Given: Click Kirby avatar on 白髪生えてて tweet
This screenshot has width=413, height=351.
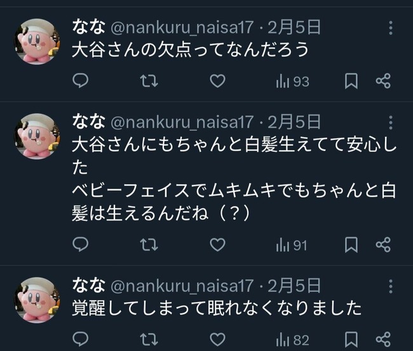Looking at the screenshot, I should [37, 136].
